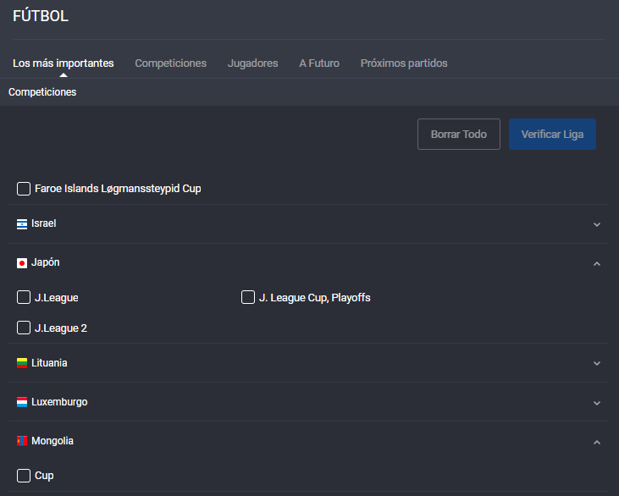This screenshot has height=496, width=619.
Task: Open the Próximos partidos tab
Action: tap(404, 63)
